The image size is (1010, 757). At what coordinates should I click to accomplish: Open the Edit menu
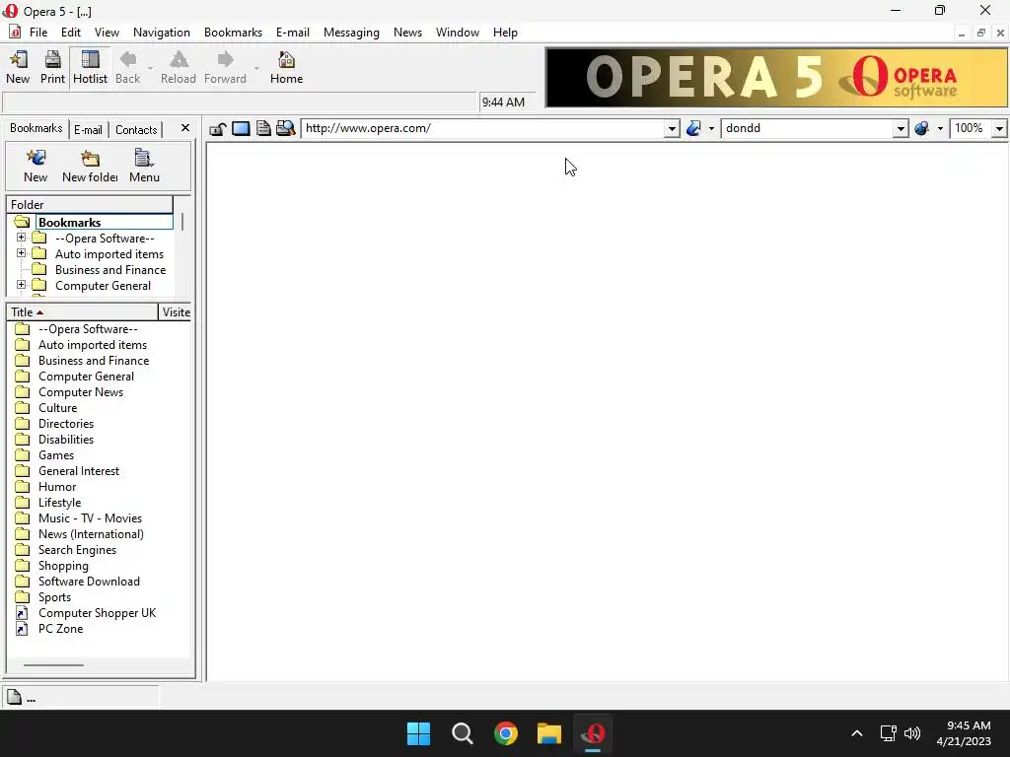point(71,33)
